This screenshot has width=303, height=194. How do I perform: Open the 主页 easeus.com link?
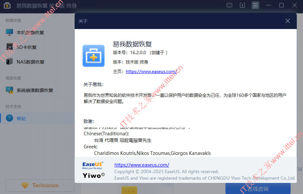pos(151,71)
